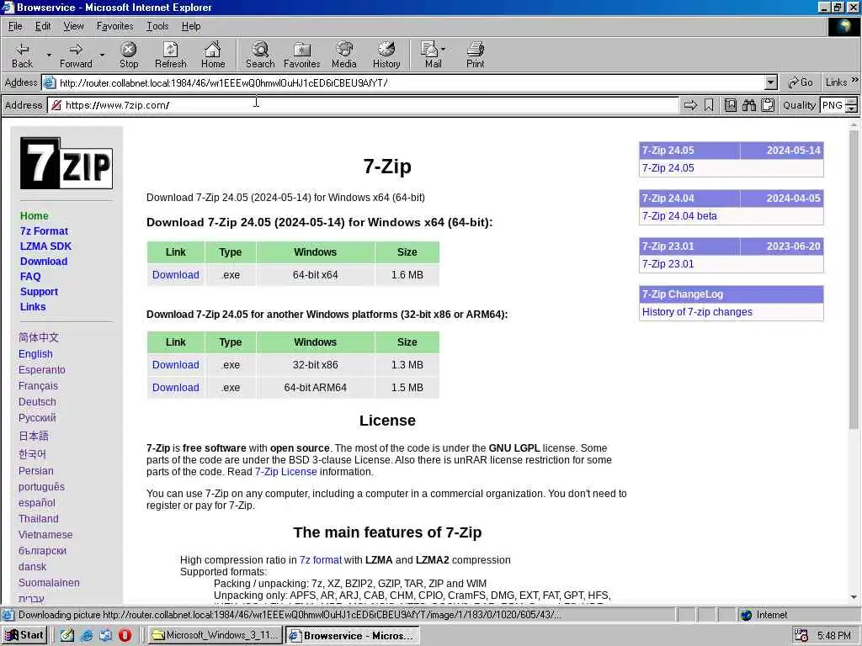This screenshot has height=646, width=862.
Task: Open the View menu
Action: 73,26
